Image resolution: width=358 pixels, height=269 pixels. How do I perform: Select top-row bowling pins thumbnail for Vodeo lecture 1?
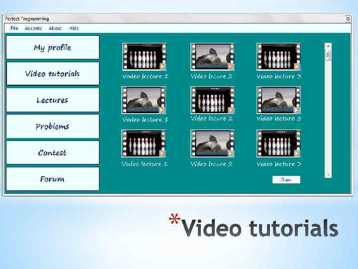click(x=144, y=56)
